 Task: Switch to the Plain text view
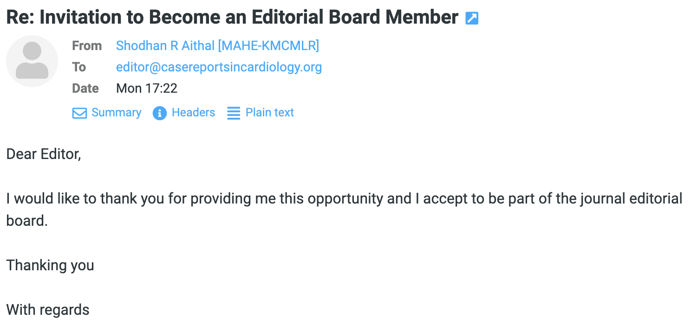point(269,113)
